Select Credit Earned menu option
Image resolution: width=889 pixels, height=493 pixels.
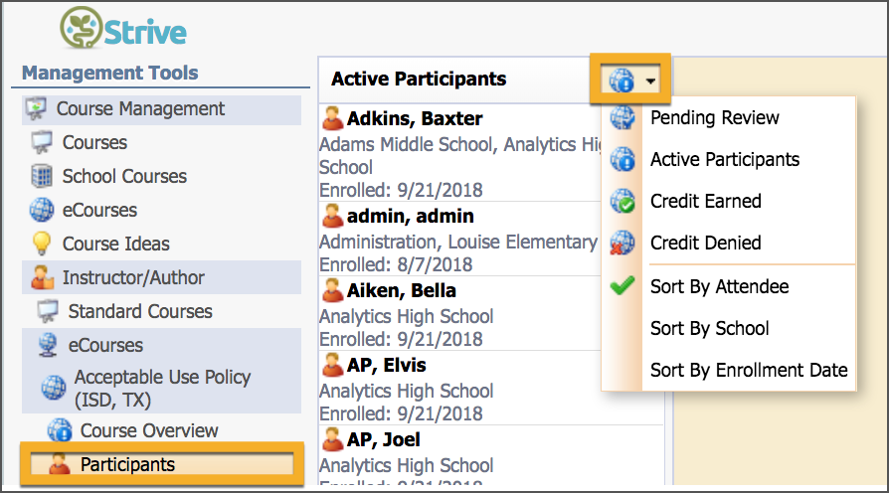pos(705,201)
